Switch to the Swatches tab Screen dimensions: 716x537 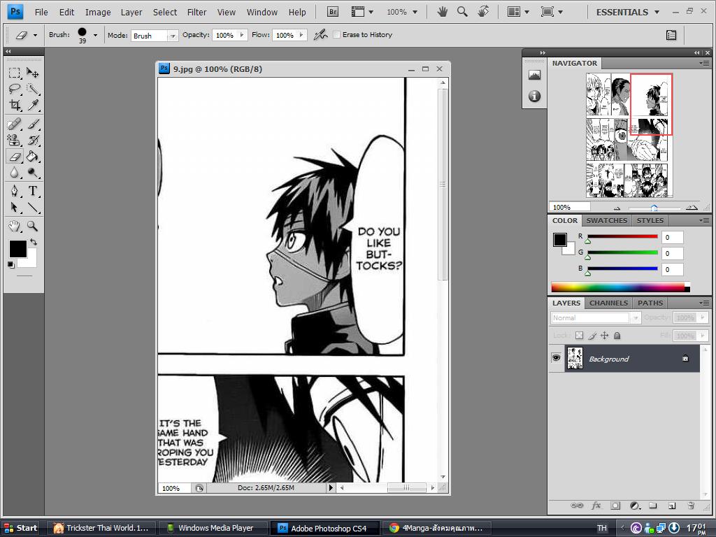click(x=607, y=220)
